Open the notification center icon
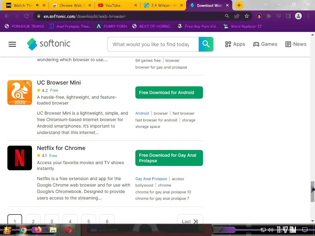315x236 pixels. pos(305,230)
